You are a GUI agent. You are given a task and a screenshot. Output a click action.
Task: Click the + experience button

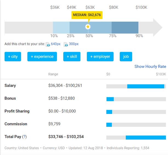click(x=42, y=56)
